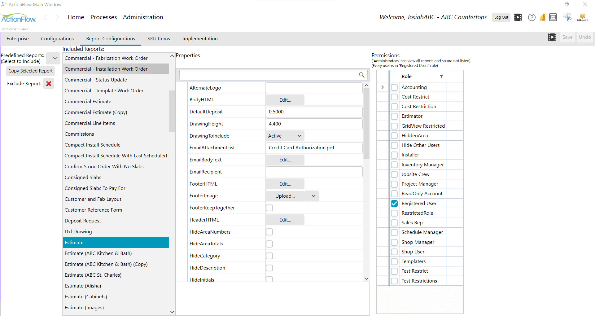Launch the GoToMeeting icon
Viewport: 595px width, 316px height.
[583, 17]
